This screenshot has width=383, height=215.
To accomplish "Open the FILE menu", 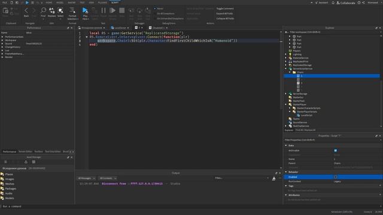I will [5, 2].
